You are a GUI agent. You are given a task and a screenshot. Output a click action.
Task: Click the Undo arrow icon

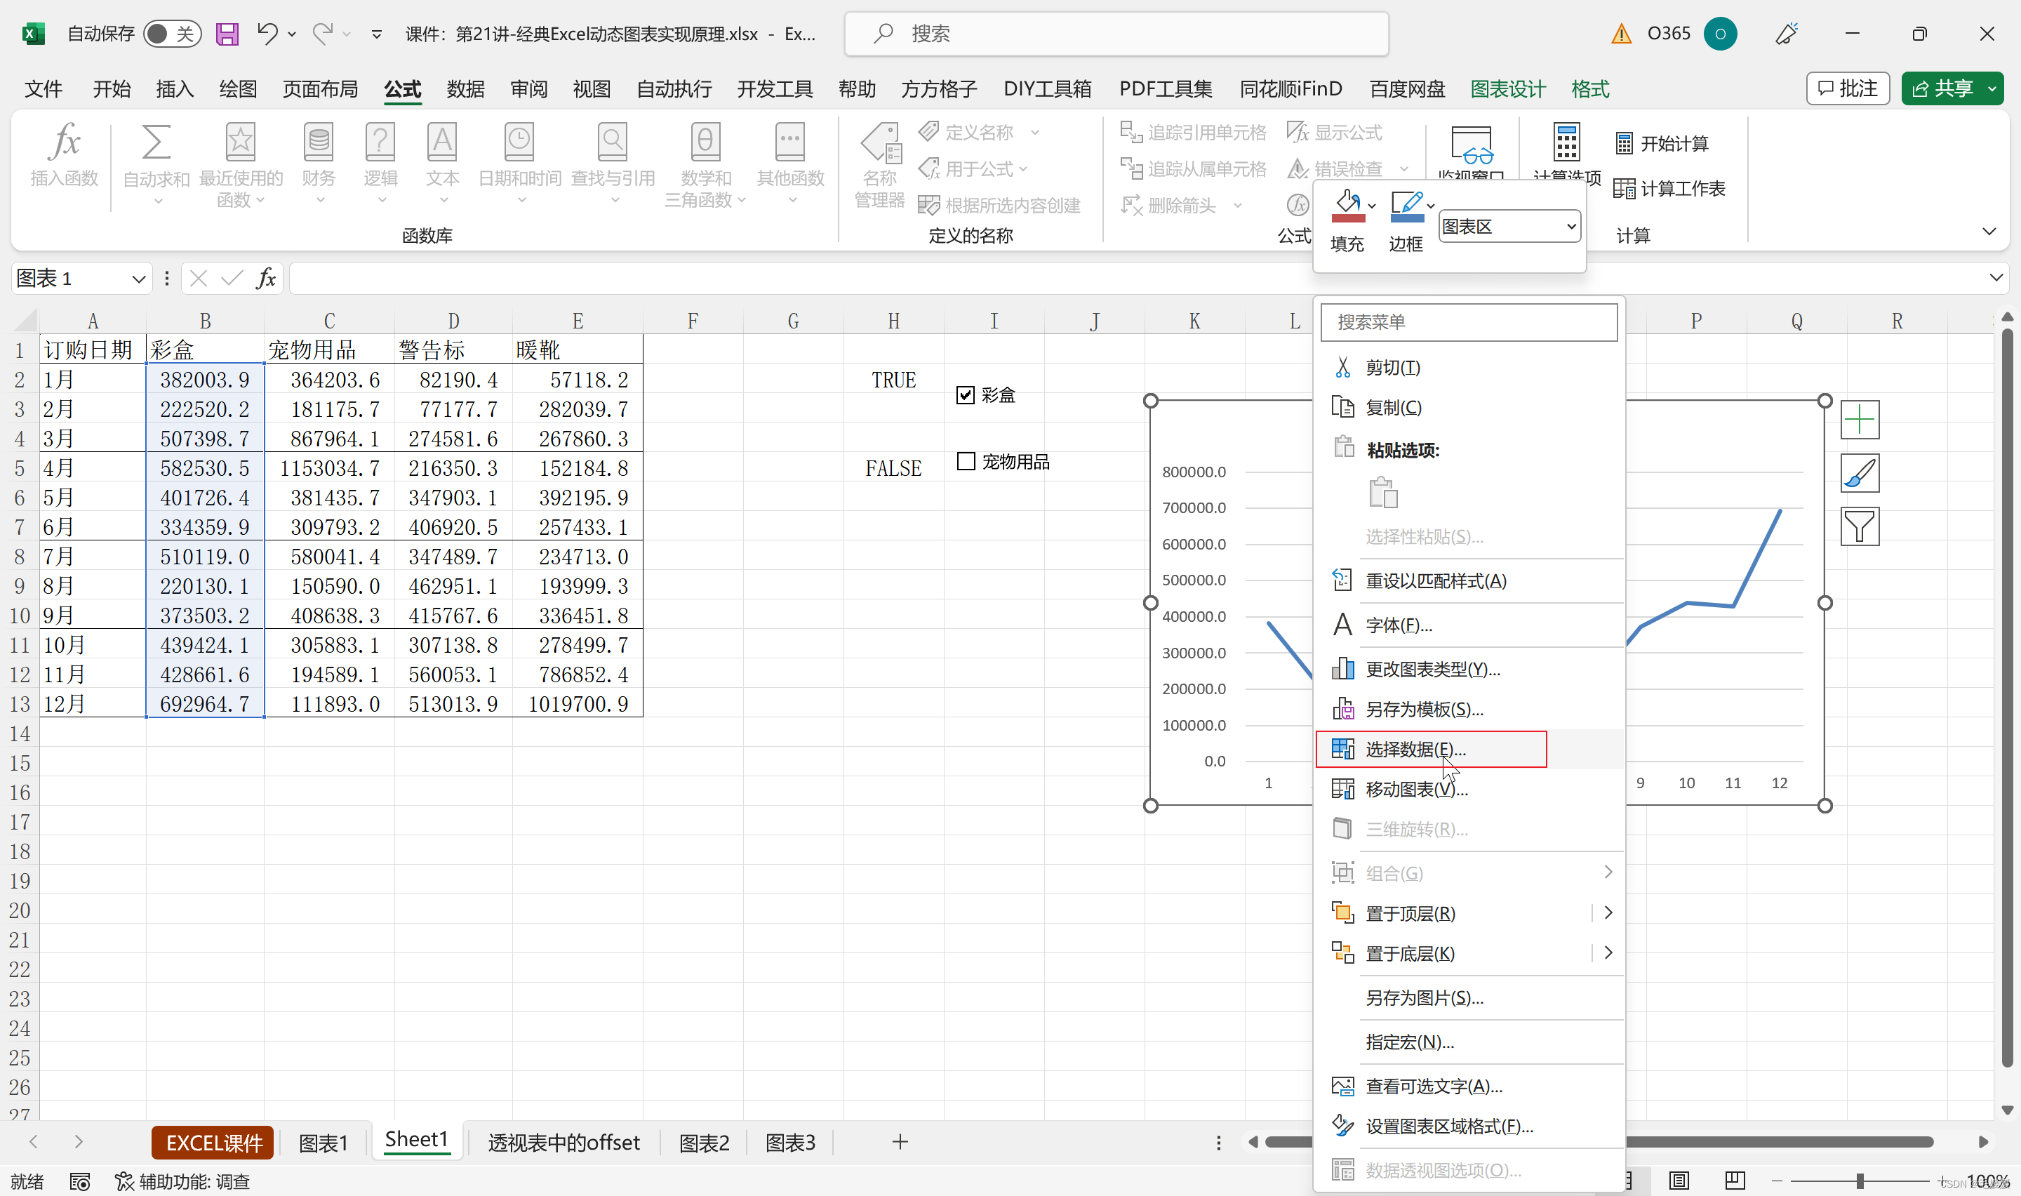pos(267,33)
